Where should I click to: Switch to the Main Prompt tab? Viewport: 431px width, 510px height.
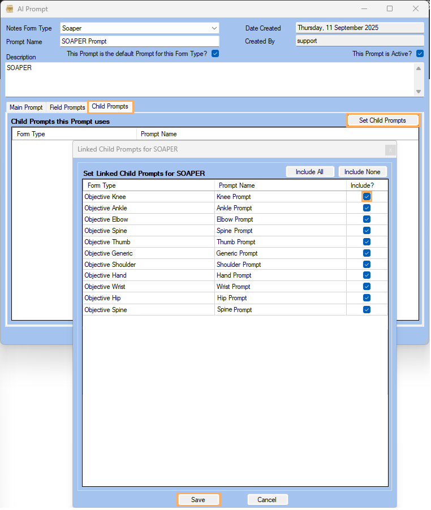26,107
